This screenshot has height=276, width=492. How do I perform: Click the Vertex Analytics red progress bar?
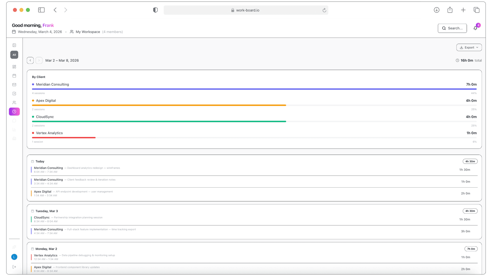click(x=64, y=137)
